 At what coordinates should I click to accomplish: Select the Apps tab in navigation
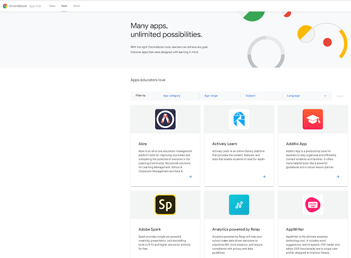coord(64,5)
